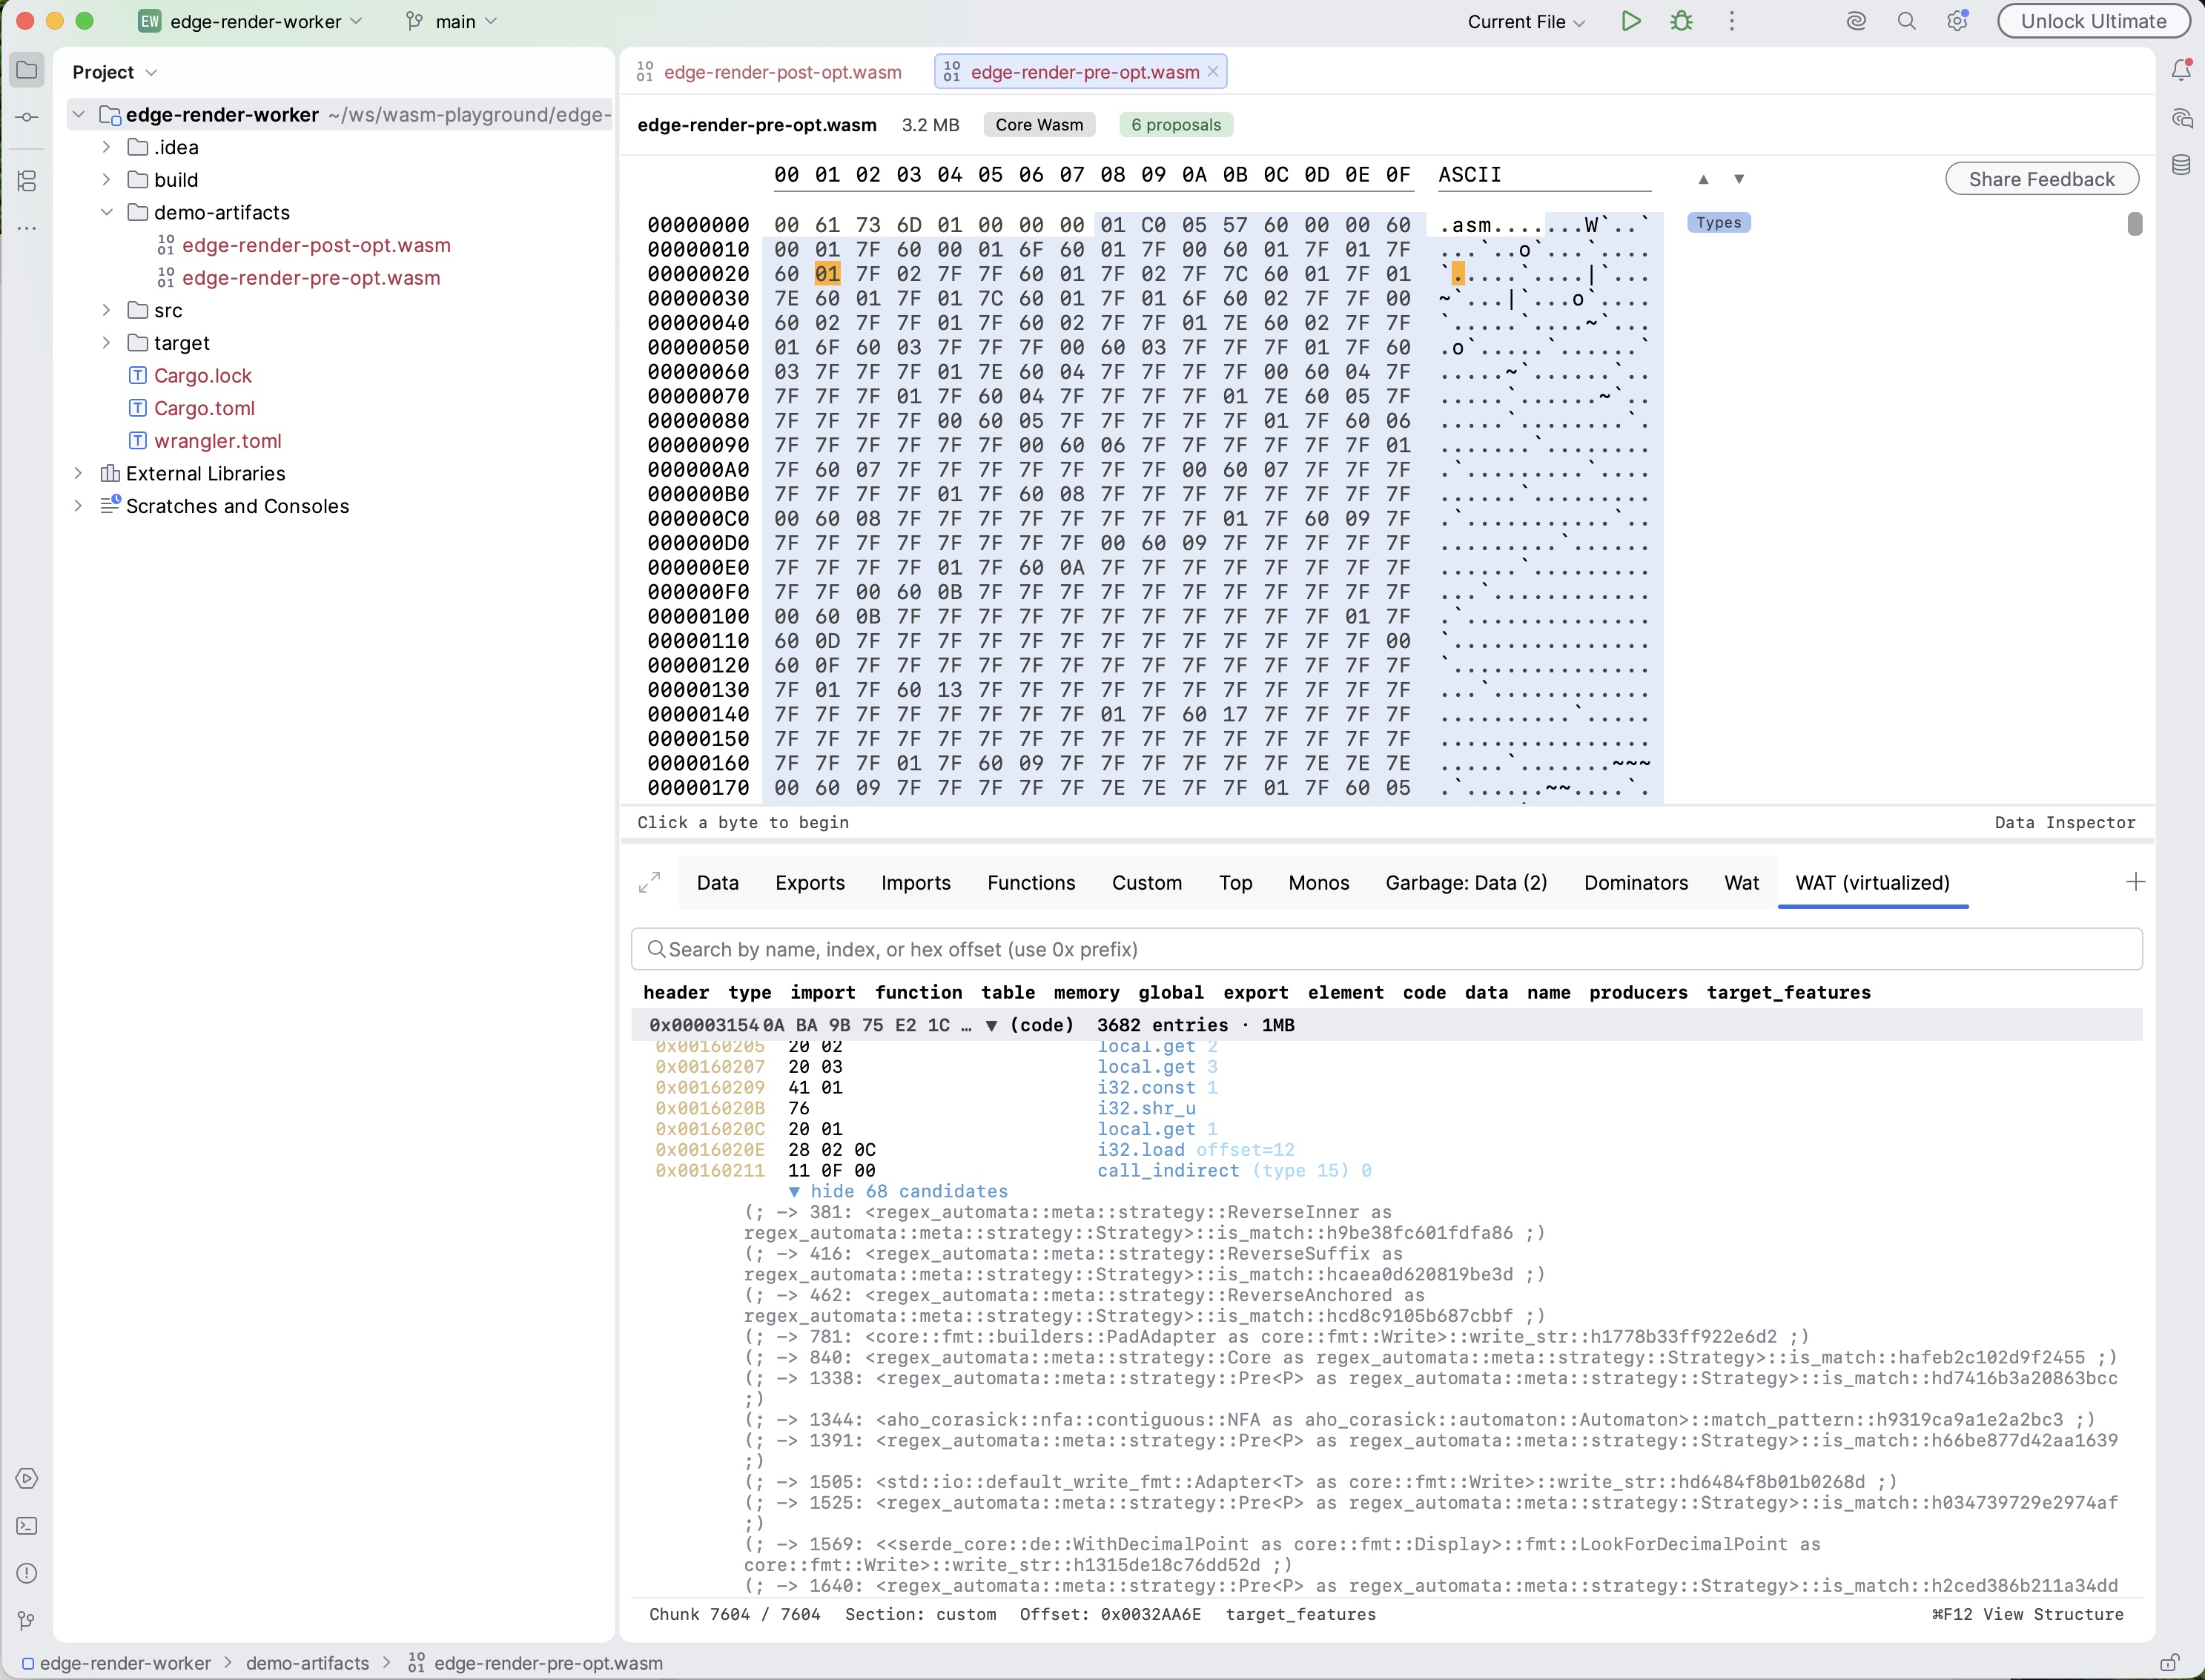
Task: Open the Garbage: Data (2) tab
Action: click(1466, 883)
